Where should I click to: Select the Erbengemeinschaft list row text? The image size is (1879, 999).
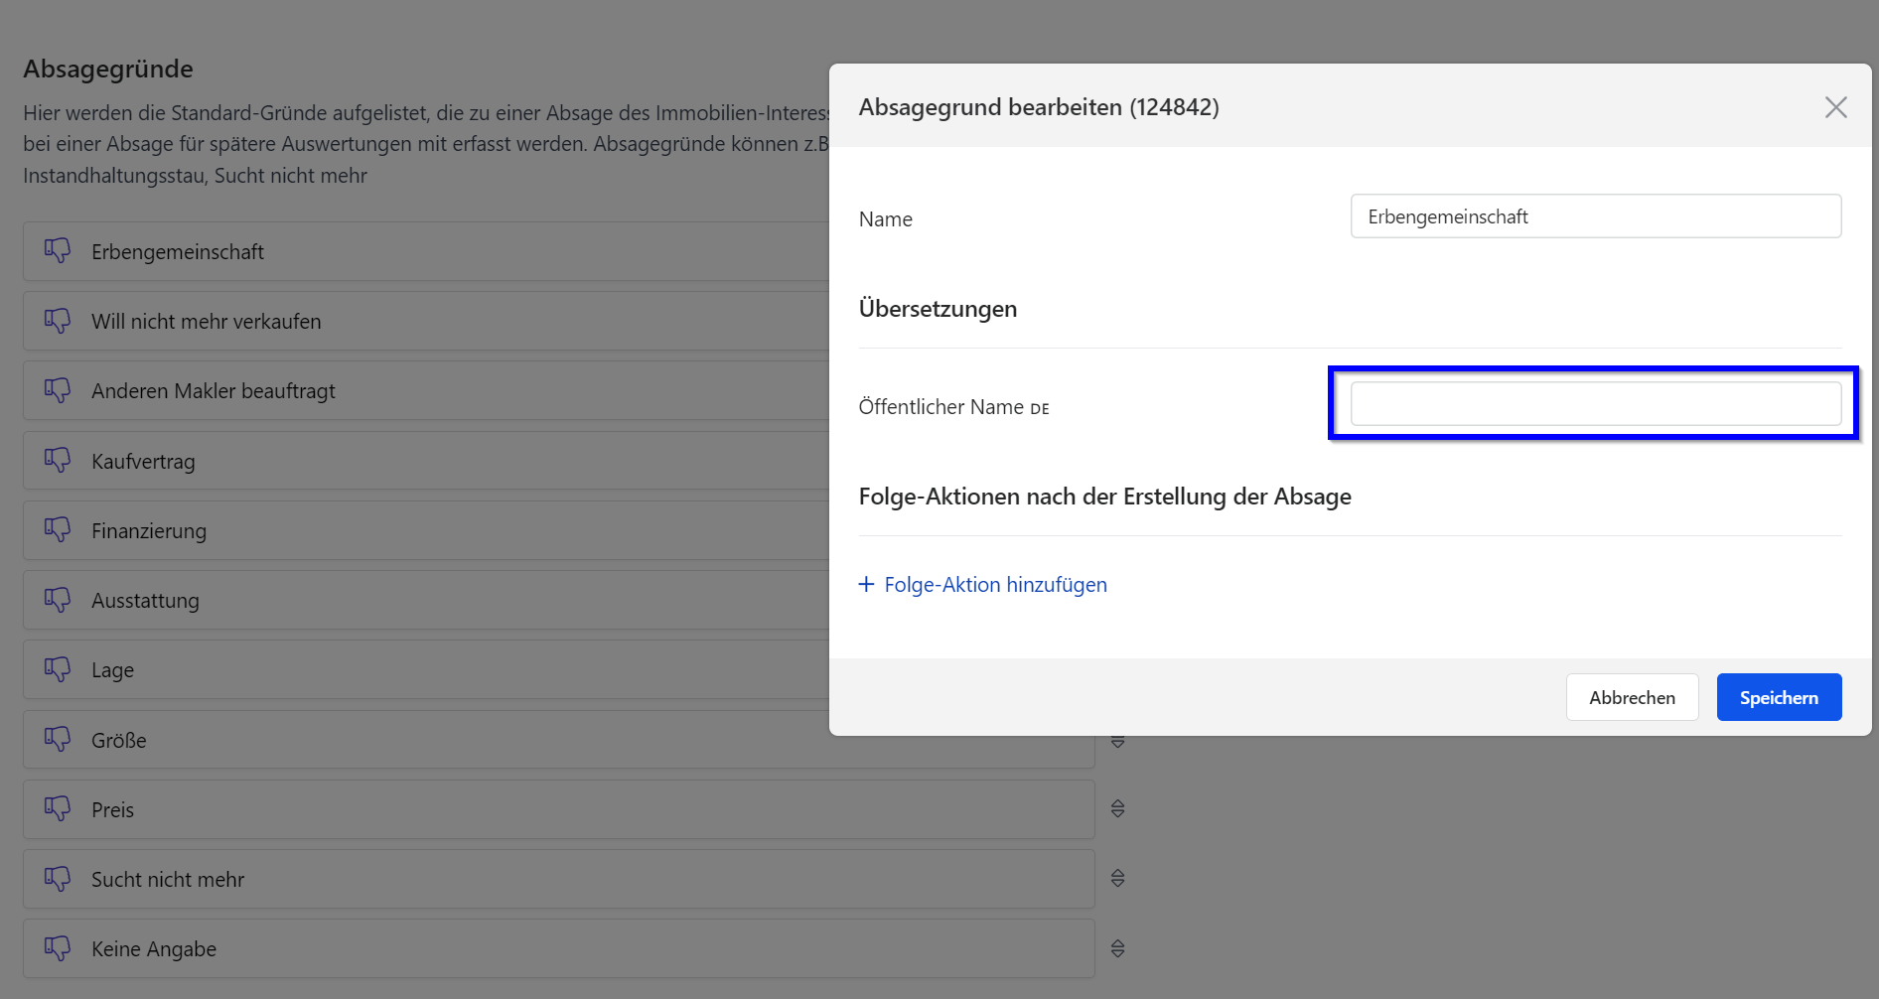(178, 252)
